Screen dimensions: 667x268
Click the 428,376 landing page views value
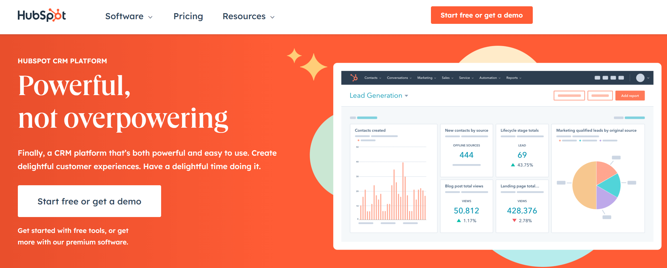point(522,211)
